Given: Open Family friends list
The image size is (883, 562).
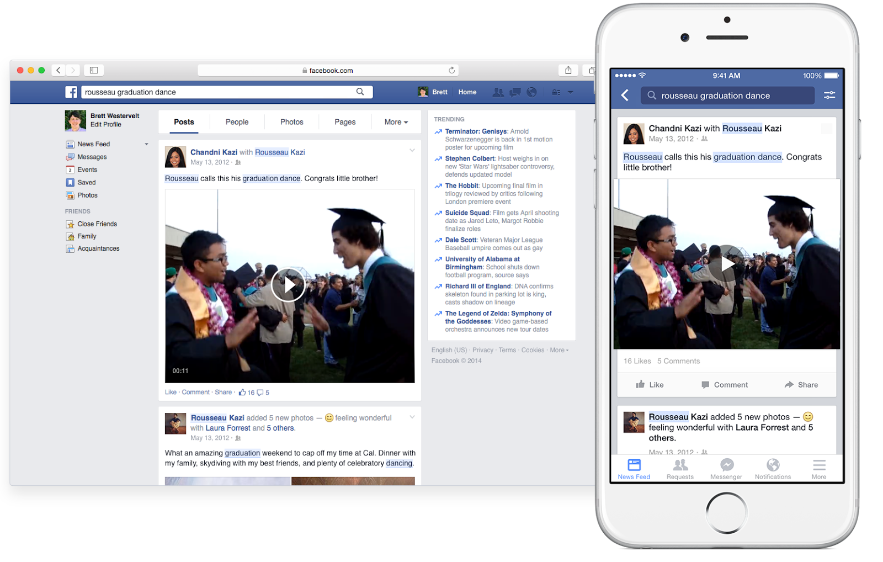Looking at the screenshot, I should pos(81,236).
